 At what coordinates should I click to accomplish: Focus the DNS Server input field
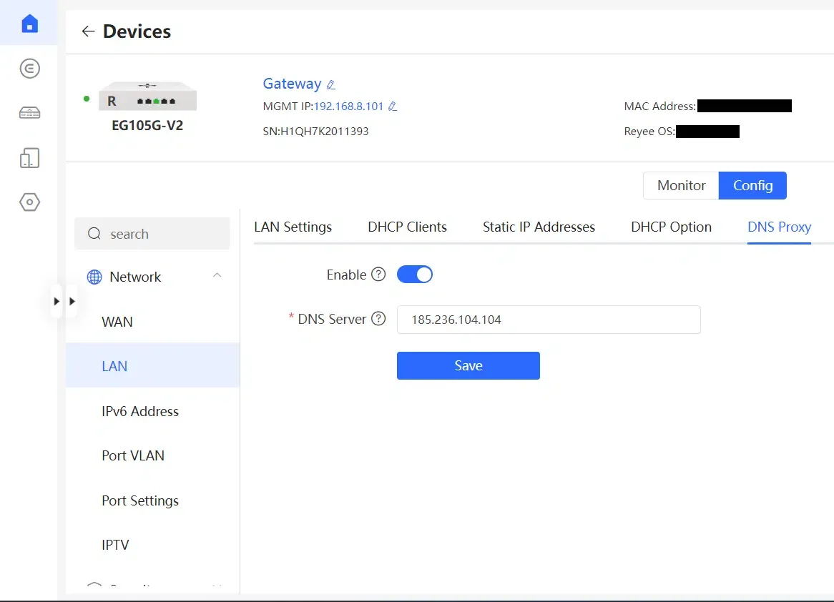pos(549,320)
